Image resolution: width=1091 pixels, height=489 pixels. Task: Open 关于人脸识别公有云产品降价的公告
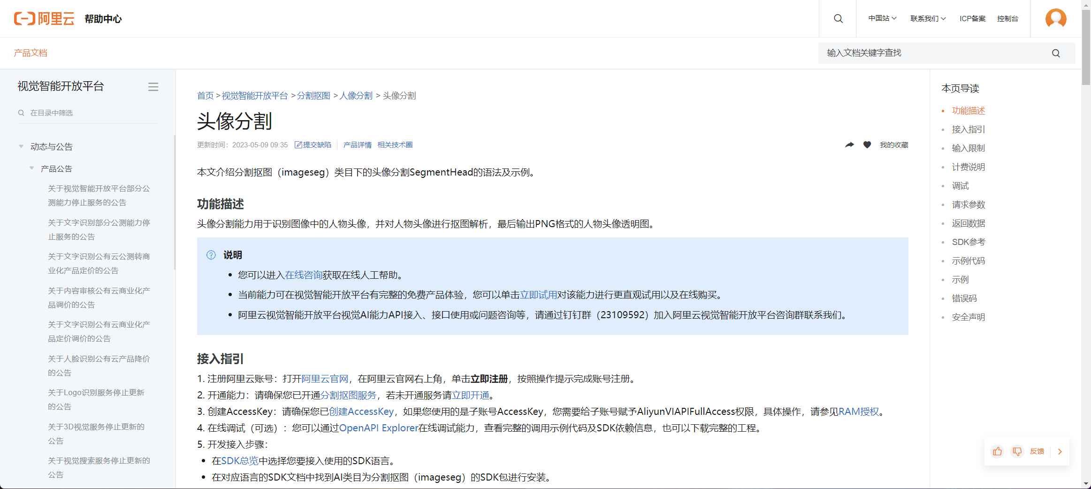pyautogui.click(x=99, y=366)
